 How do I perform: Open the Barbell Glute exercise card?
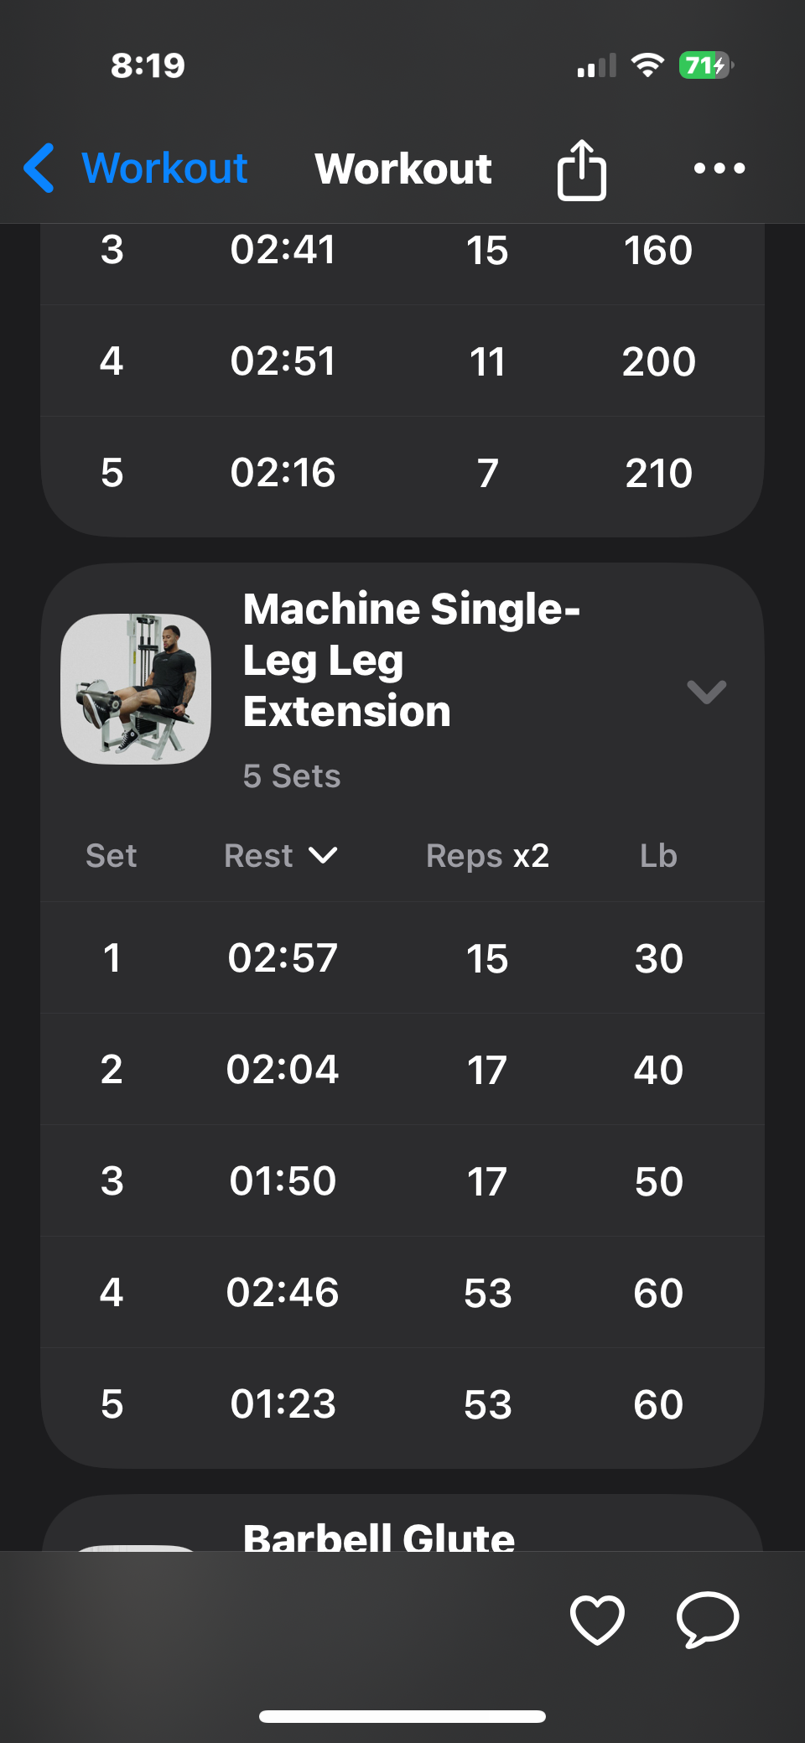pos(379,1536)
